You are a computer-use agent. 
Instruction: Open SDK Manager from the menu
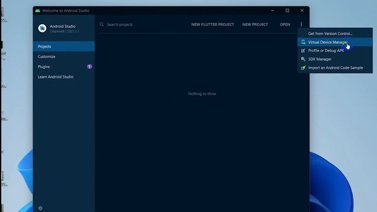tap(335, 59)
